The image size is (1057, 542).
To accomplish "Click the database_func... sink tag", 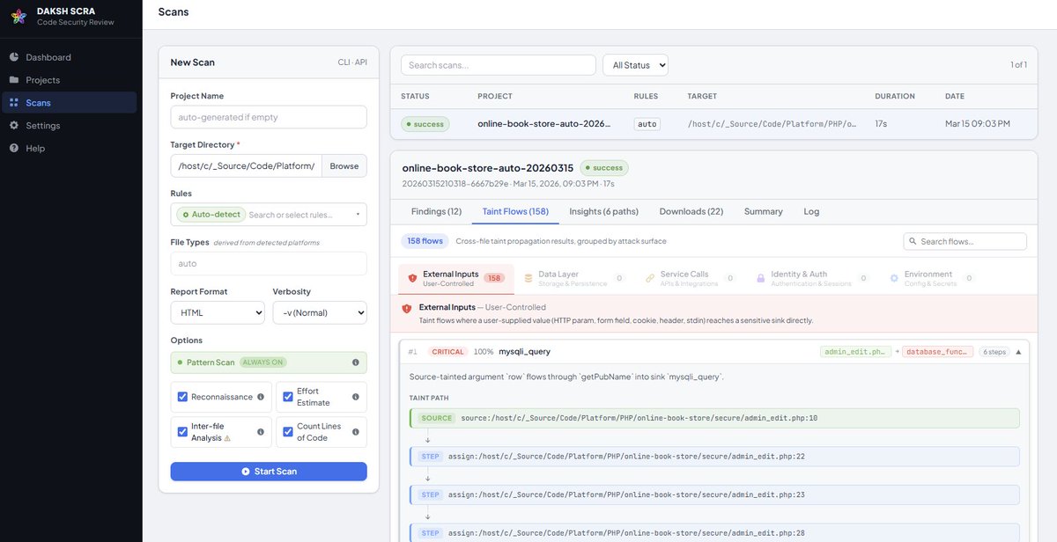I will tap(938, 352).
